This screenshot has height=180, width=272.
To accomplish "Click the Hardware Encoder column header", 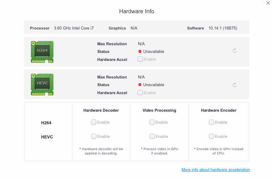I will 219,110.
